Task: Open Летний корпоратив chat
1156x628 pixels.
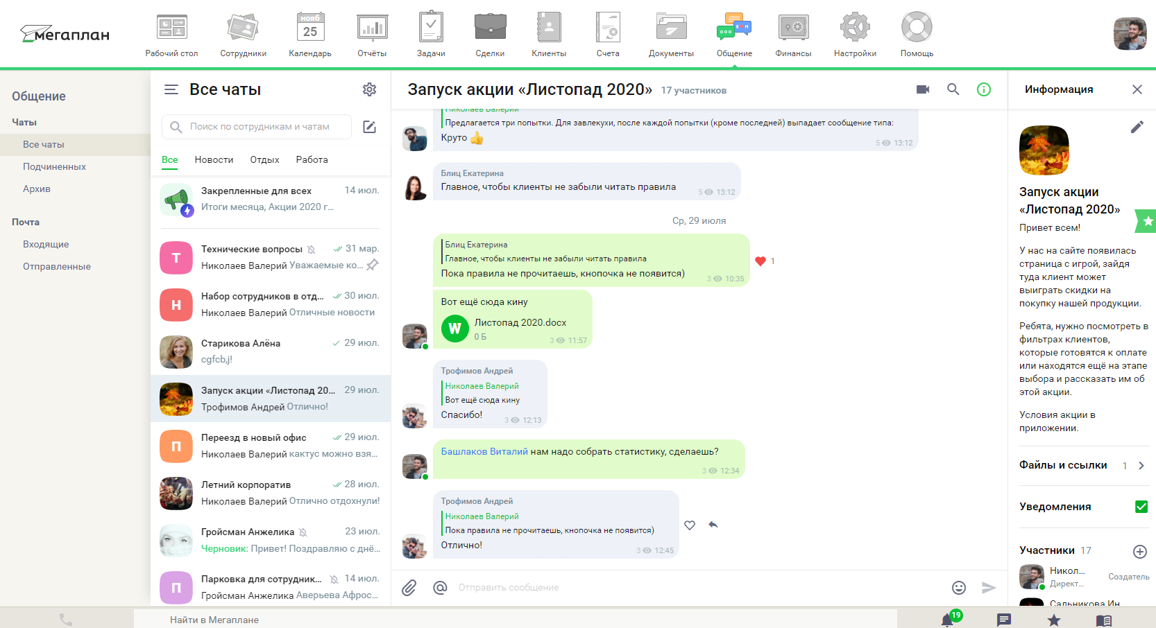Action: click(271, 494)
